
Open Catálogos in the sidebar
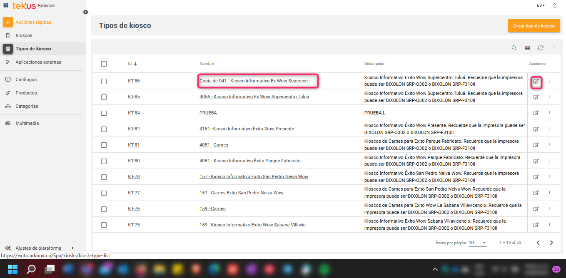point(26,79)
